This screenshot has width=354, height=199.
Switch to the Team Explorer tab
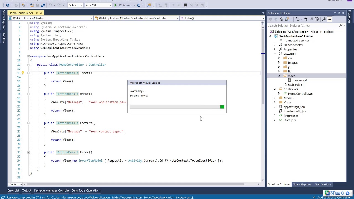point(303,185)
